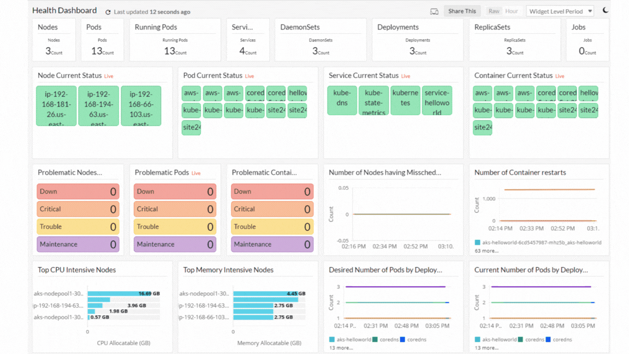Toggle teal coredns legend in Current Pods chart
629x354 pixels.
tap(531, 340)
